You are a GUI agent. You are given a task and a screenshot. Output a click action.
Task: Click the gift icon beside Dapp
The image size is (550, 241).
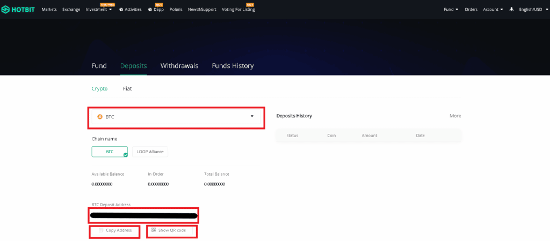150,10
